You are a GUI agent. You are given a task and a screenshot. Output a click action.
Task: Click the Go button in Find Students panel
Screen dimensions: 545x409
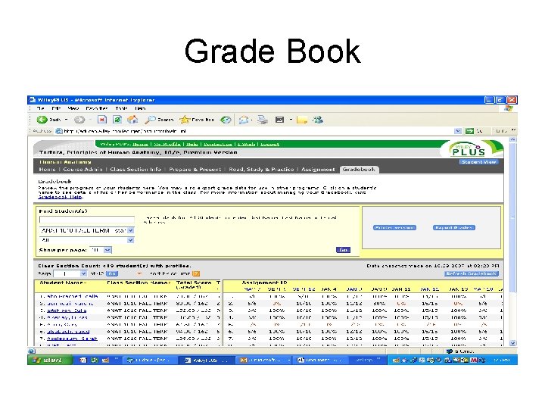[343, 250]
